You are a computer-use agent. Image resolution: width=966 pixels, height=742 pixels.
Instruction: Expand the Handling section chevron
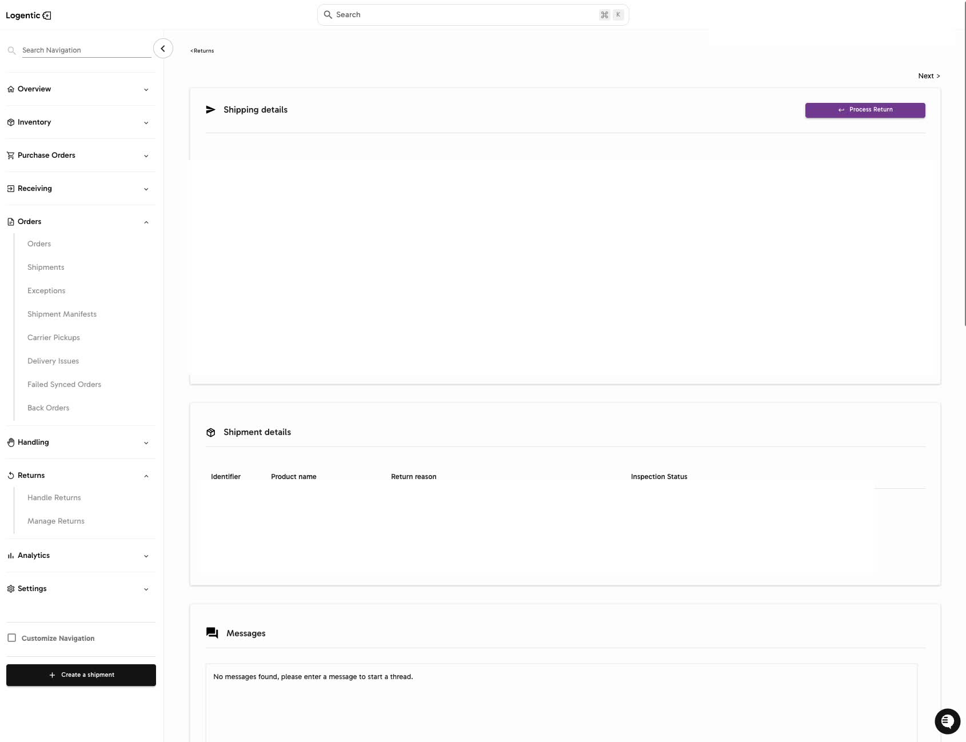click(x=146, y=443)
